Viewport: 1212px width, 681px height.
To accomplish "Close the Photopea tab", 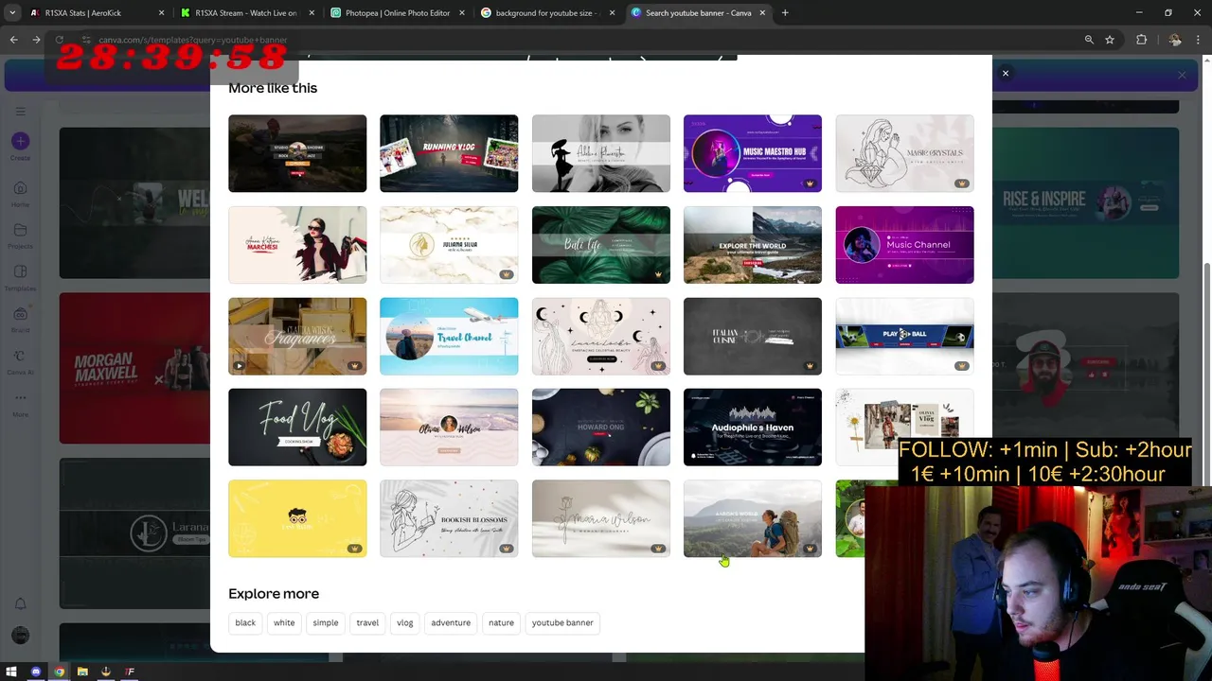I will (x=462, y=13).
